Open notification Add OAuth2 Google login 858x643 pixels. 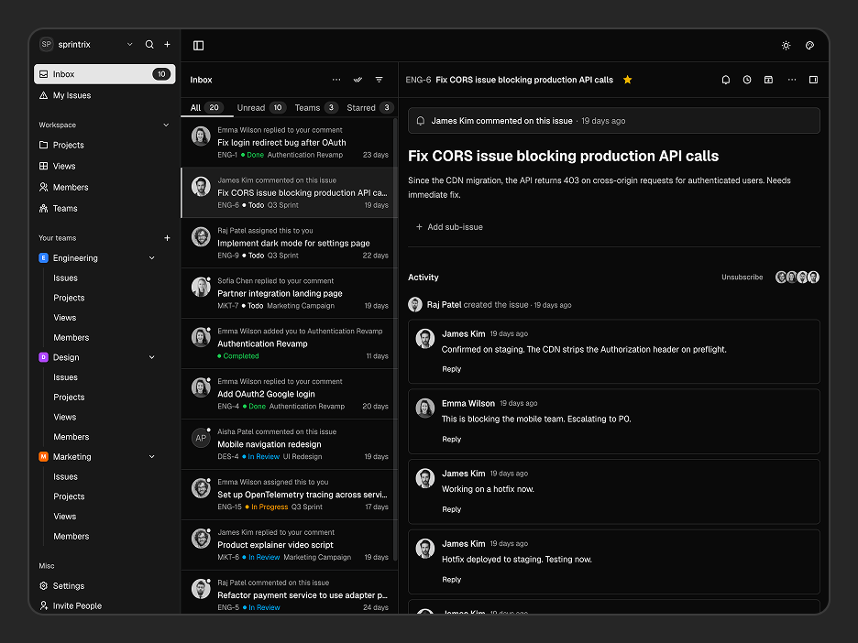coord(290,394)
